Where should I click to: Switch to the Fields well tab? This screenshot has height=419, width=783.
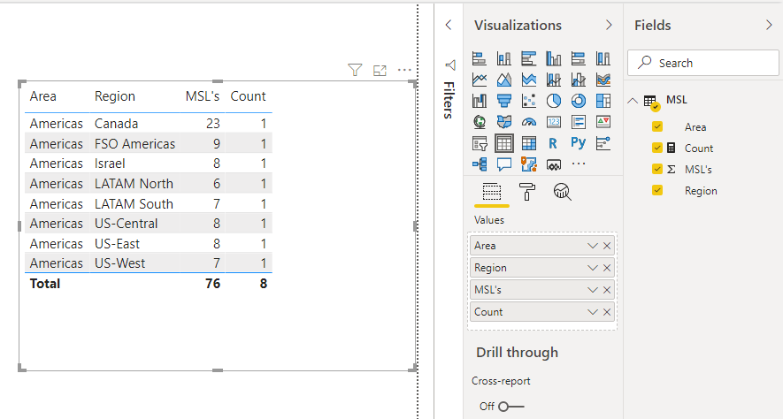pyautogui.click(x=491, y=192)
